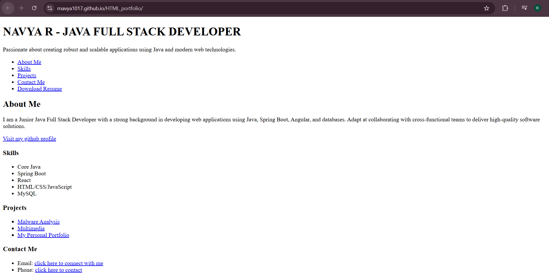Open the media control icon in toolbar

[524, 8]
